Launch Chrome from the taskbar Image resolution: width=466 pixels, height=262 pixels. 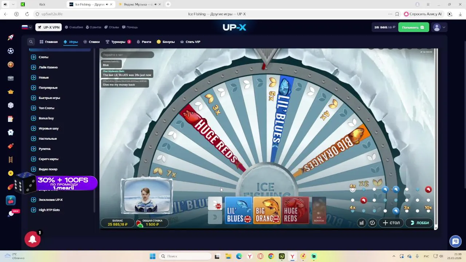(x=271, y=256)
